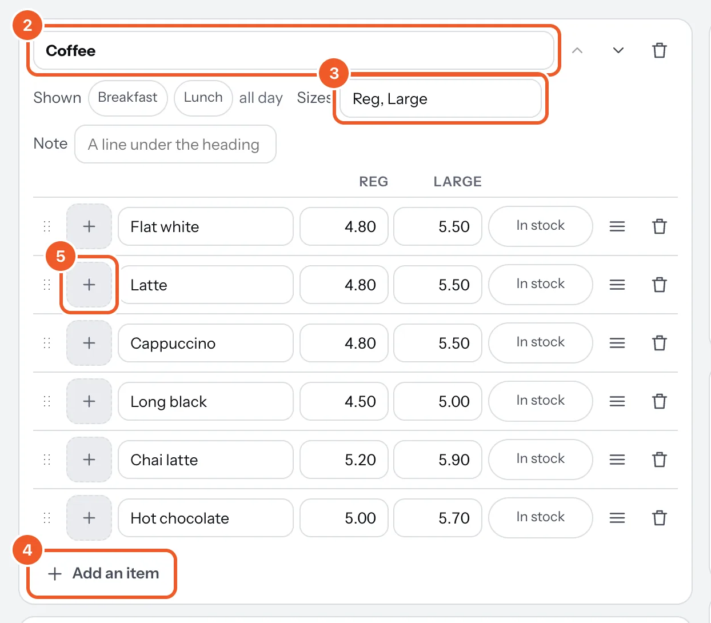Viewport: 711px width, 623px height.
Task: Grab the Long black drag handle
Action: [x=47, y=401]
